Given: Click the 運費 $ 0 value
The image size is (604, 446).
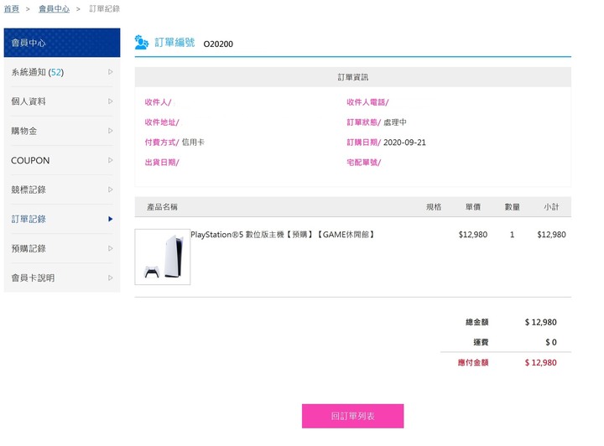Looking at the screenshot, I should [551, 342].
